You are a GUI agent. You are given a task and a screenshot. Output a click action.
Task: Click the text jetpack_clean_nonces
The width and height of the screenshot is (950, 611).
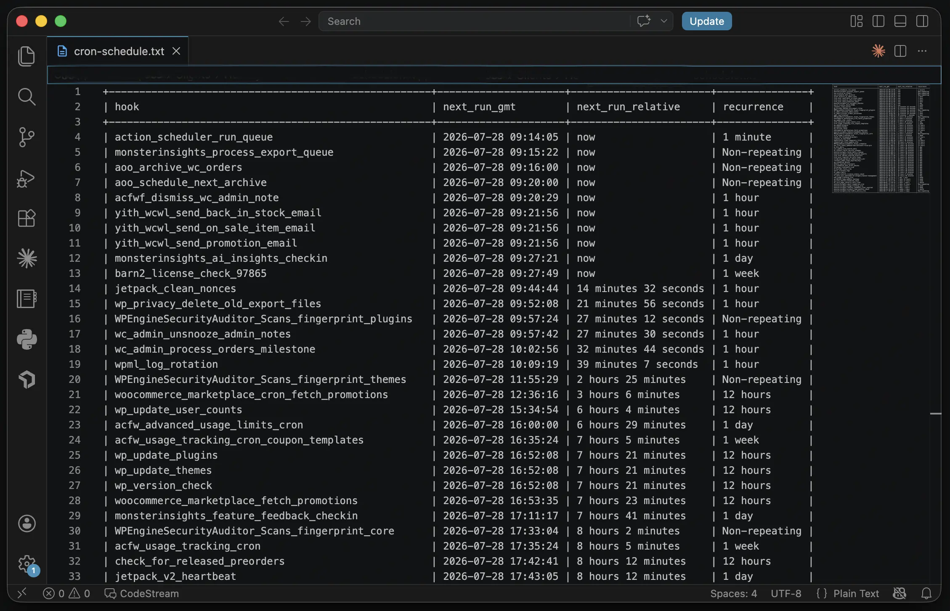[175, 289]
